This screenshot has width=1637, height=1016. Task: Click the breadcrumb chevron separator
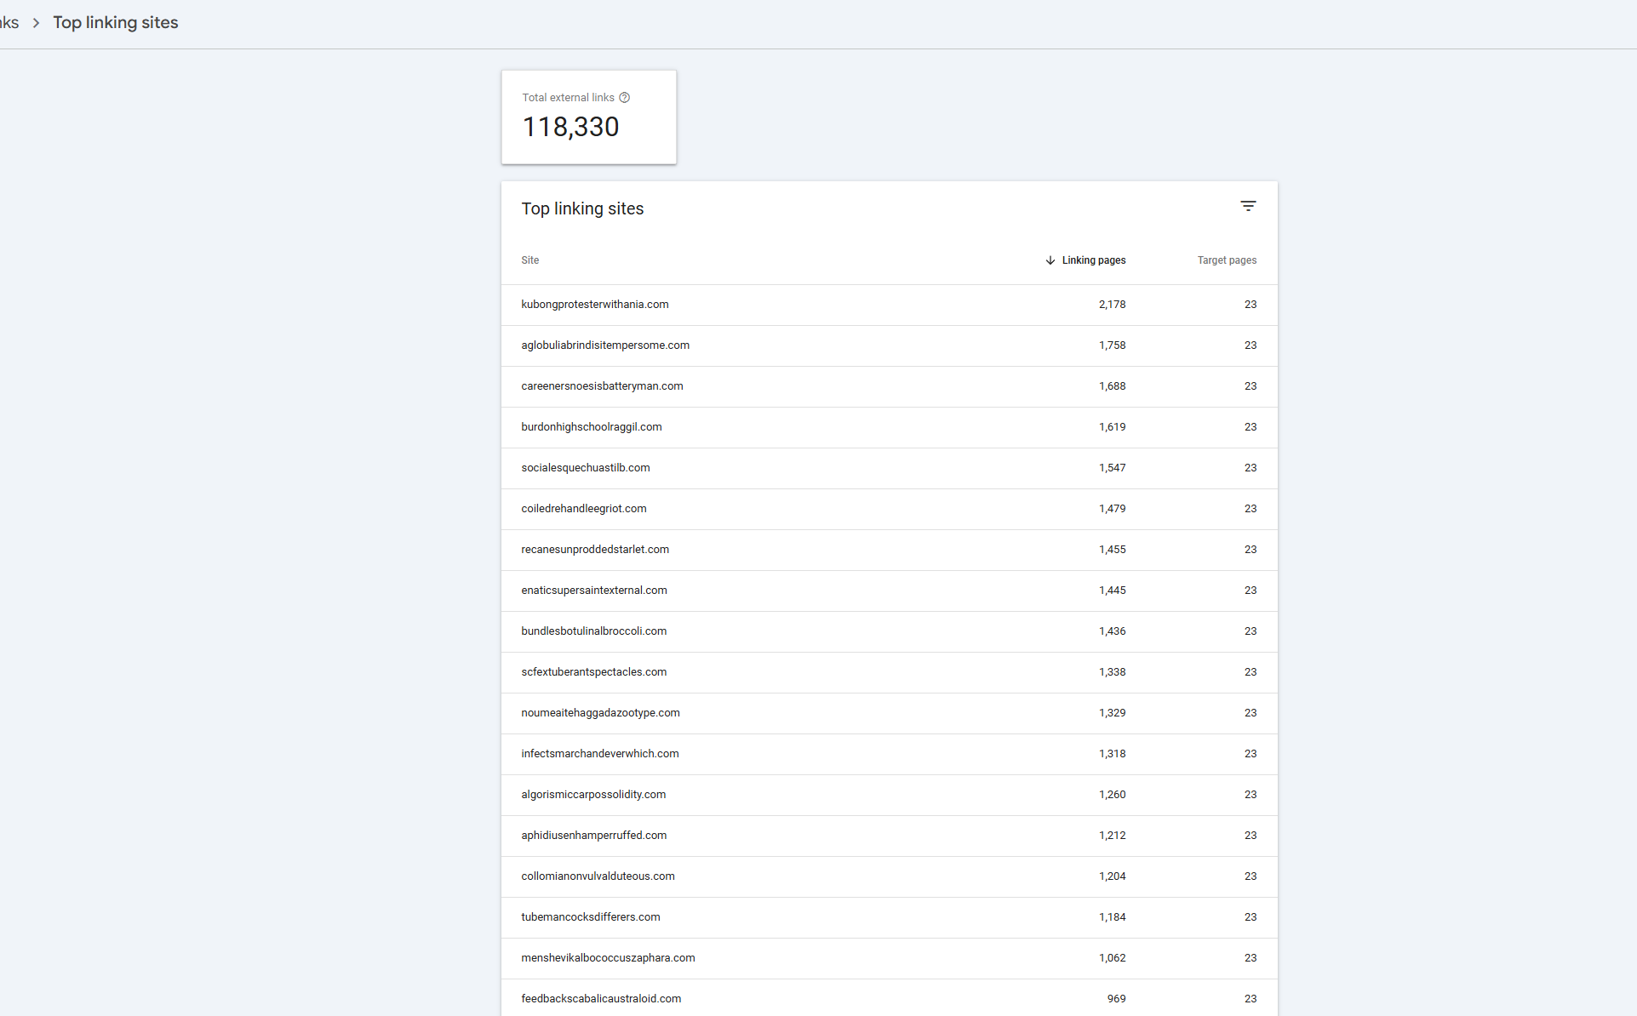(x=36, y=23)
